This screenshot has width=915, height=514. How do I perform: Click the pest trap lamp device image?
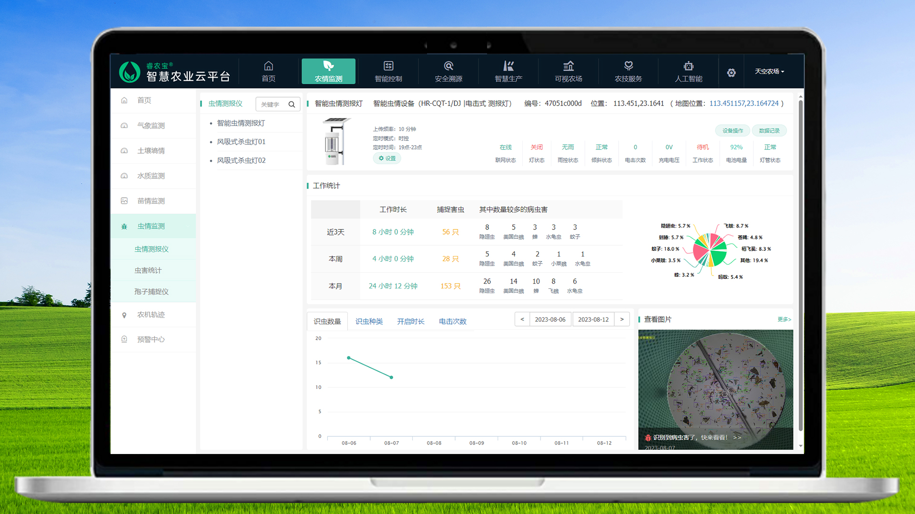coord(335,141)
